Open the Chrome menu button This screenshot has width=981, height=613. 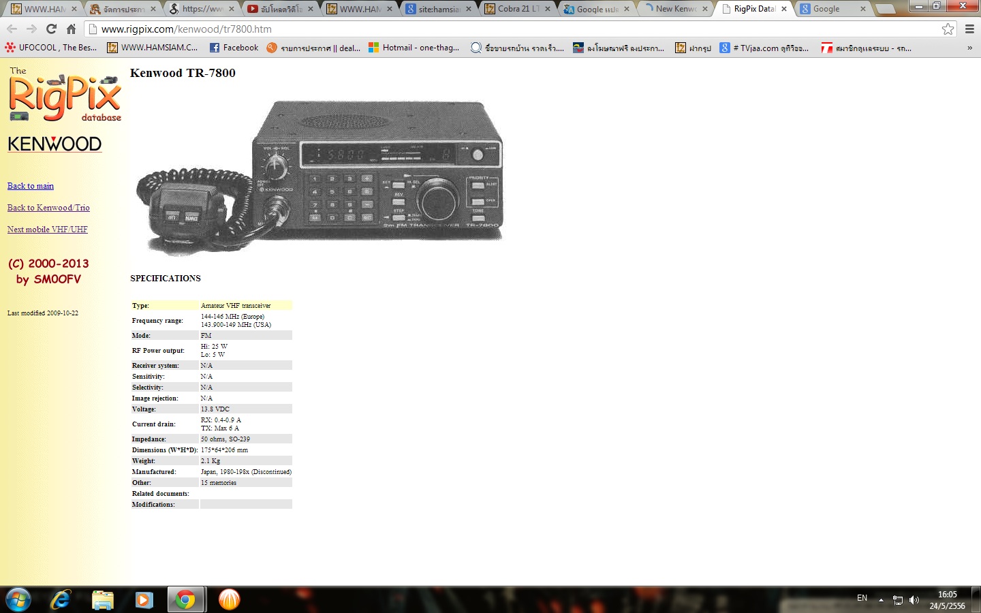(969, 29)
